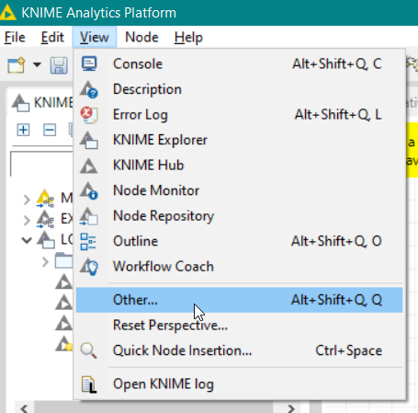The image size is (418, 413).
Task: Expand the first server mountpoint
Action: (27, 200)
